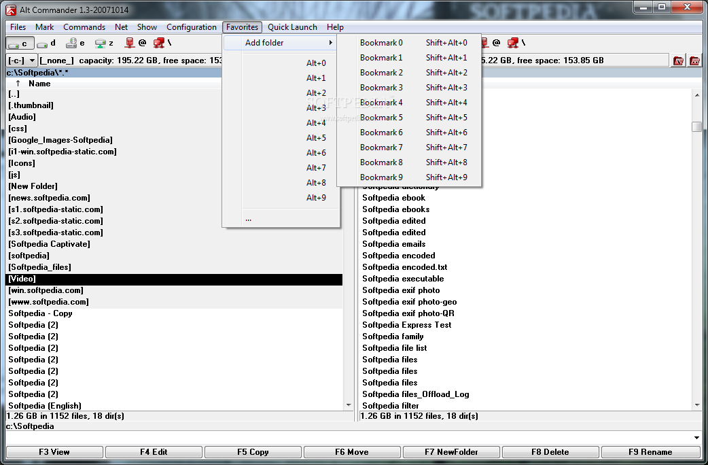Select the [.thumbnail] folder
708x465 pixels.
(x=31, y=105)
